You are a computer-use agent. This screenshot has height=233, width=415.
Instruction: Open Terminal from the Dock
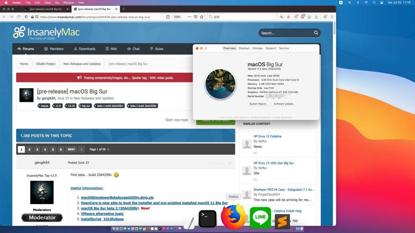[207, 219]
